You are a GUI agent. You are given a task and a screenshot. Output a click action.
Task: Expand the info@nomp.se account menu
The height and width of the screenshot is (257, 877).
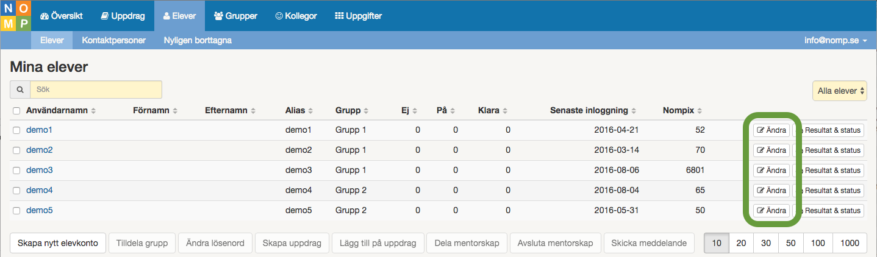click(836, 40)
